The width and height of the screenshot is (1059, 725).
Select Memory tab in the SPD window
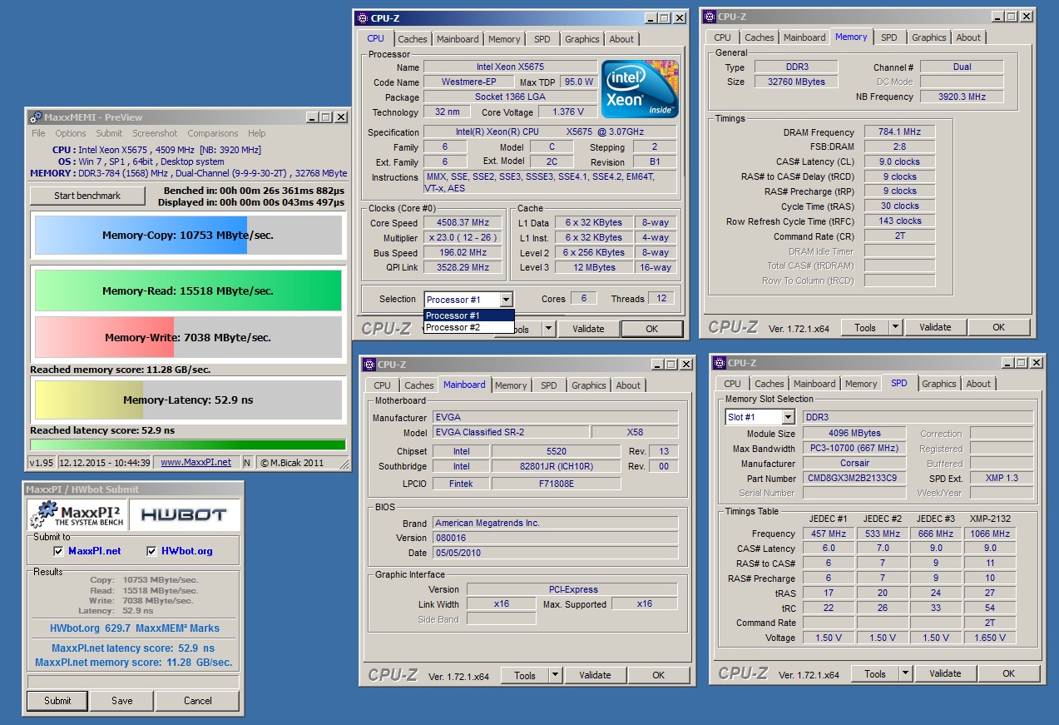click(x=861, y=384)
